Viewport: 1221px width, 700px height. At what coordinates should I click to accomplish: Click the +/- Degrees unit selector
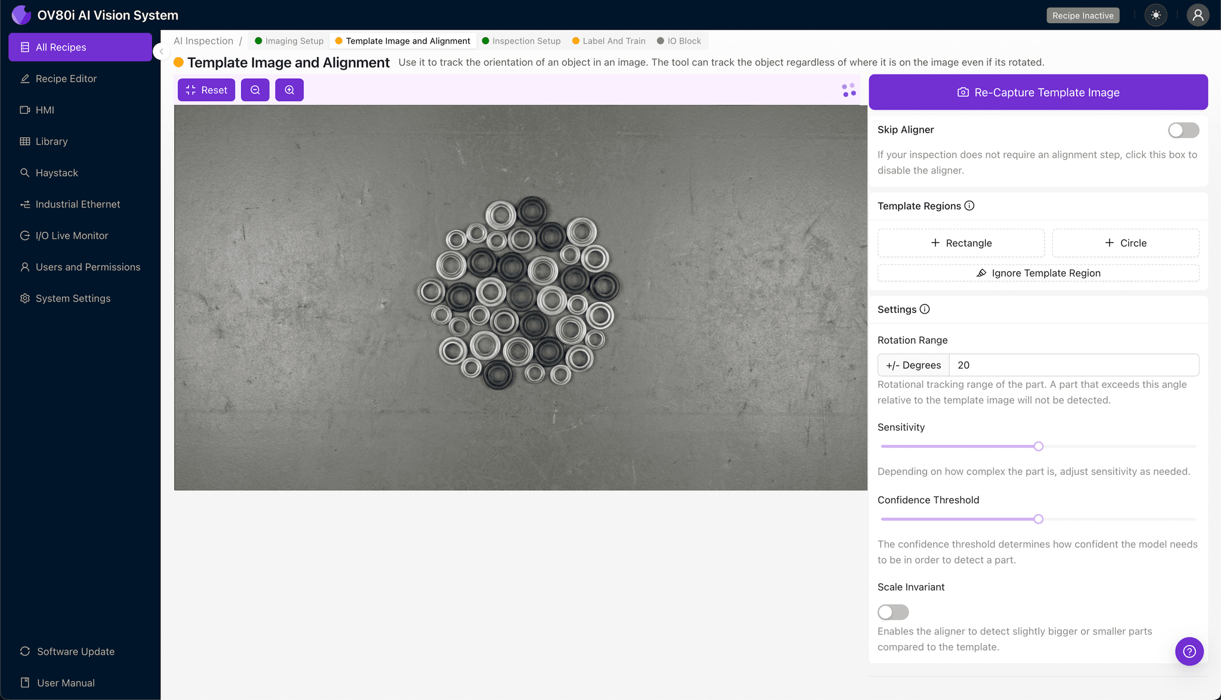pos(913,365)
